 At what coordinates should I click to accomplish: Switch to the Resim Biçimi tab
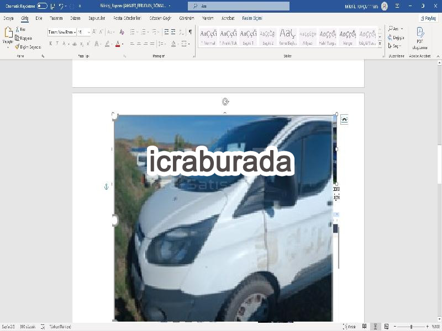(252, 18)
